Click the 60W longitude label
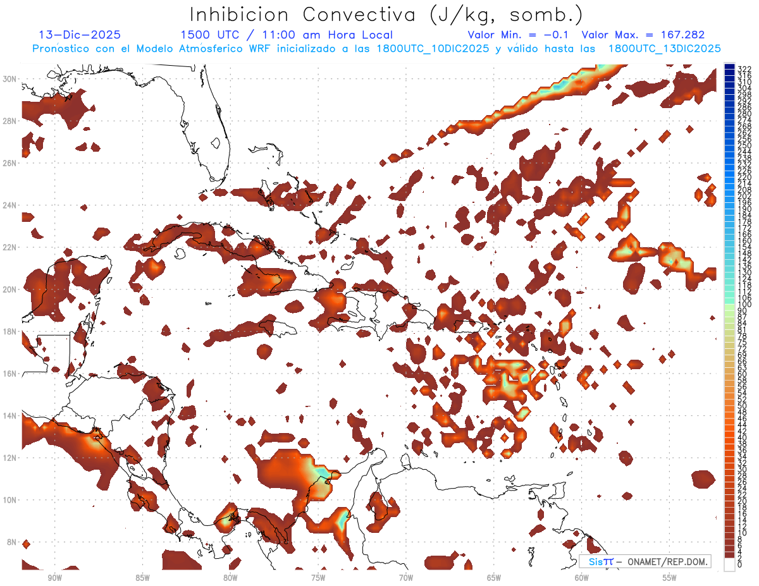The width and height of the screenshot is (759, 586). [x=582, y=578]
